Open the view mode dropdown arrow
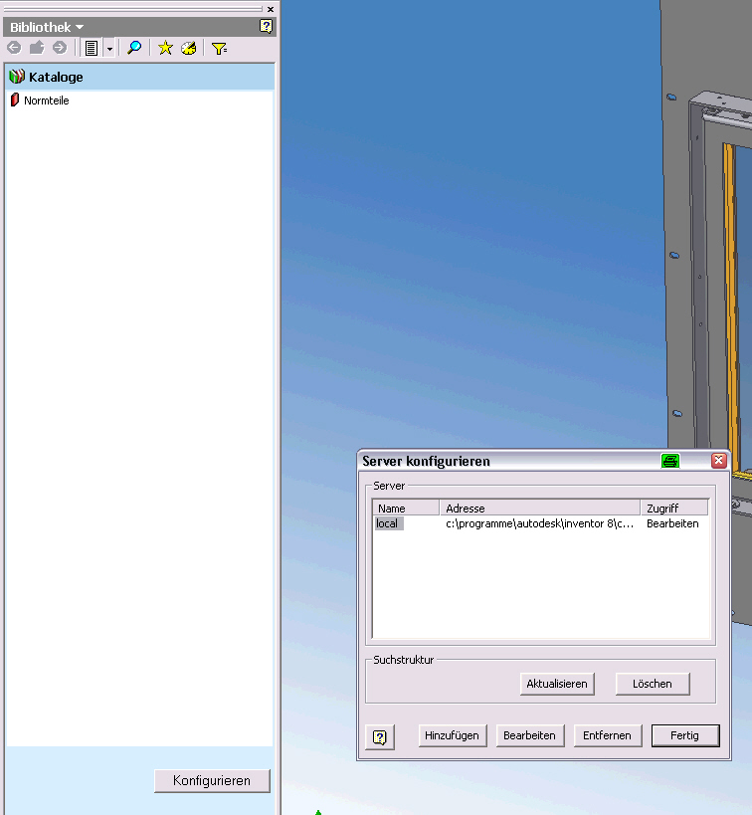This screenshot has width=752, height=815. pos(109,48)
